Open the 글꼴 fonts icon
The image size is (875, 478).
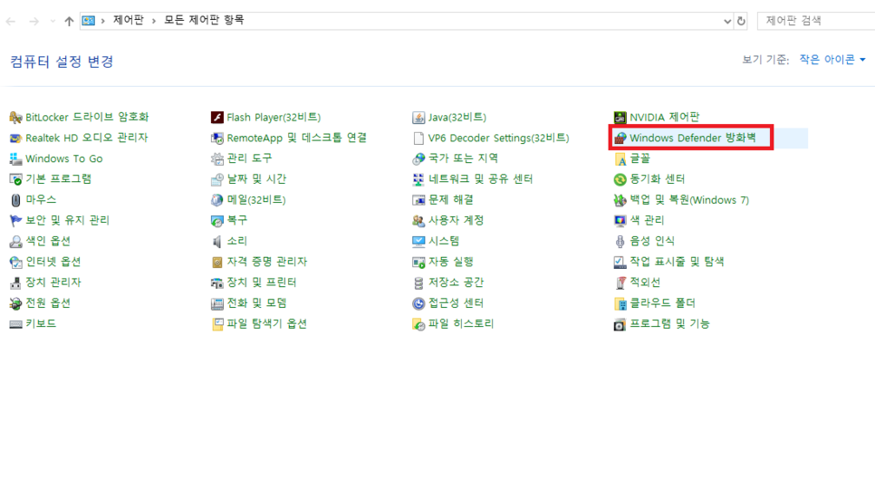coord(620,158)
